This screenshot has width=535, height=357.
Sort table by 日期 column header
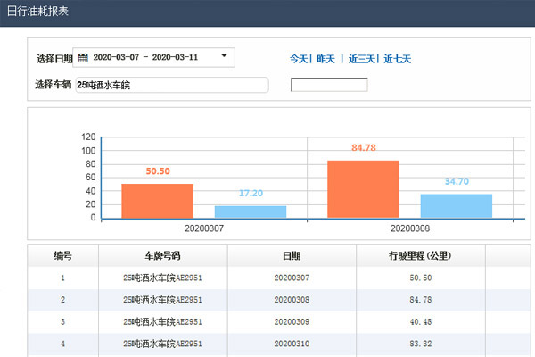(291, 255)
